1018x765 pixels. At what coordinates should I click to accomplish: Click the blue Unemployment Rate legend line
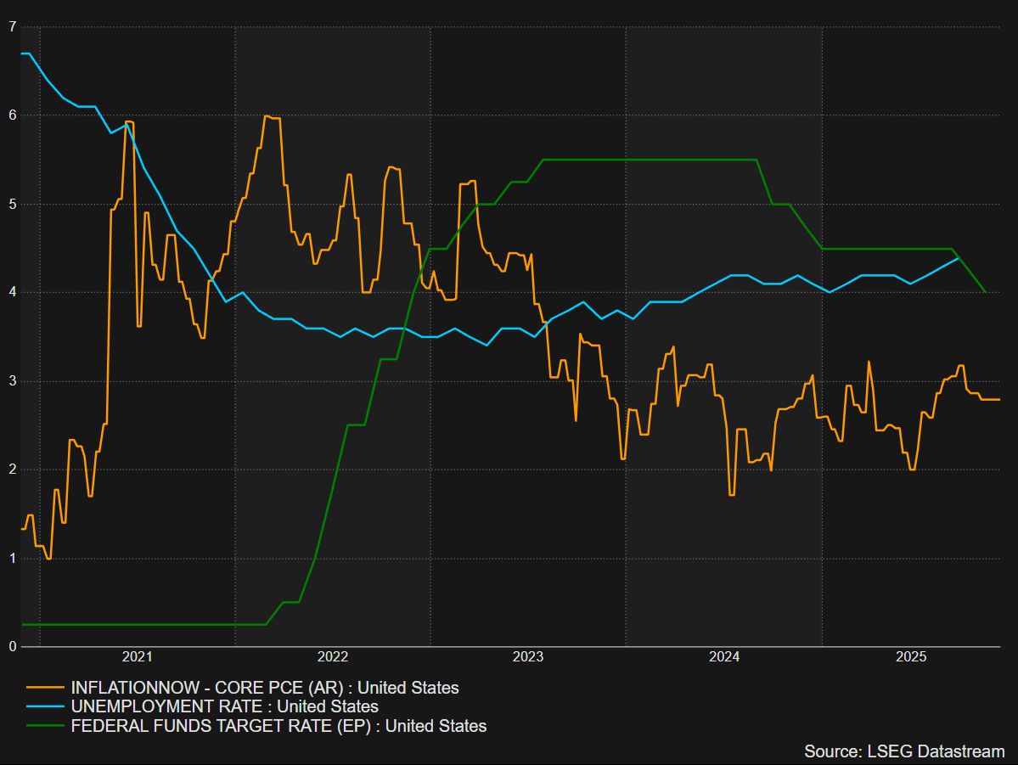pos(45,706)
